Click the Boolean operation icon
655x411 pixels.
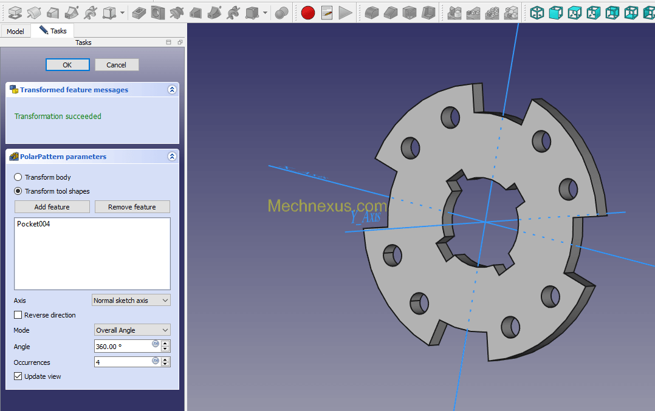[281, 12]
